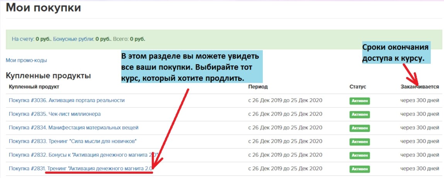This screenshot has height=178, width=444.
Task: Click the Купленный продукт column header
Action: (34, 87)
